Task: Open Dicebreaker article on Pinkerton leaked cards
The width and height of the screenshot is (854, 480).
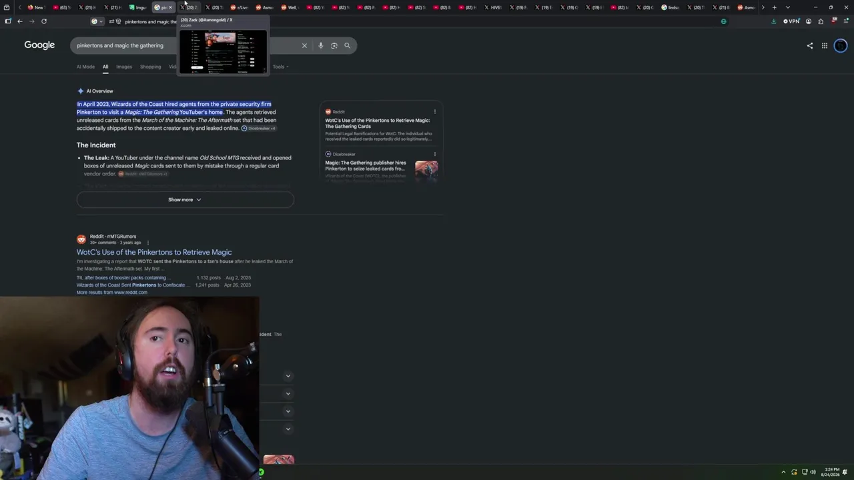Action: [366, 165]
